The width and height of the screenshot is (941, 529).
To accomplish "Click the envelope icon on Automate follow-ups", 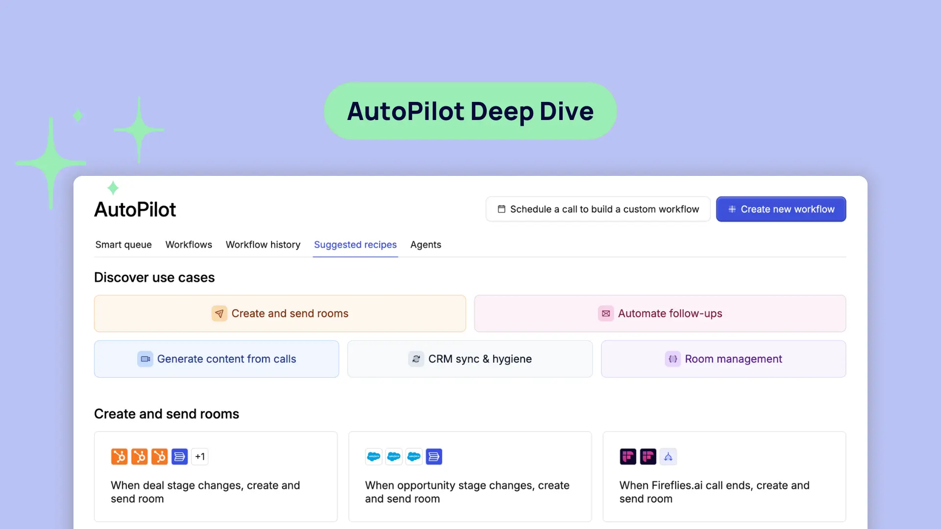I will coord(606,313).
